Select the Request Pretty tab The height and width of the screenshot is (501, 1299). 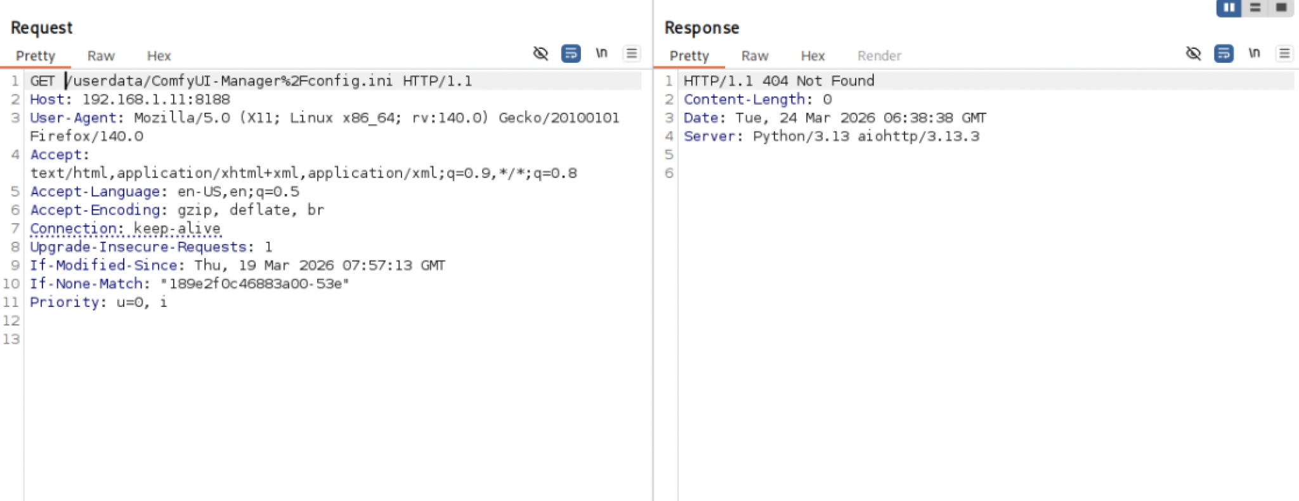click(x=36, y=56)
